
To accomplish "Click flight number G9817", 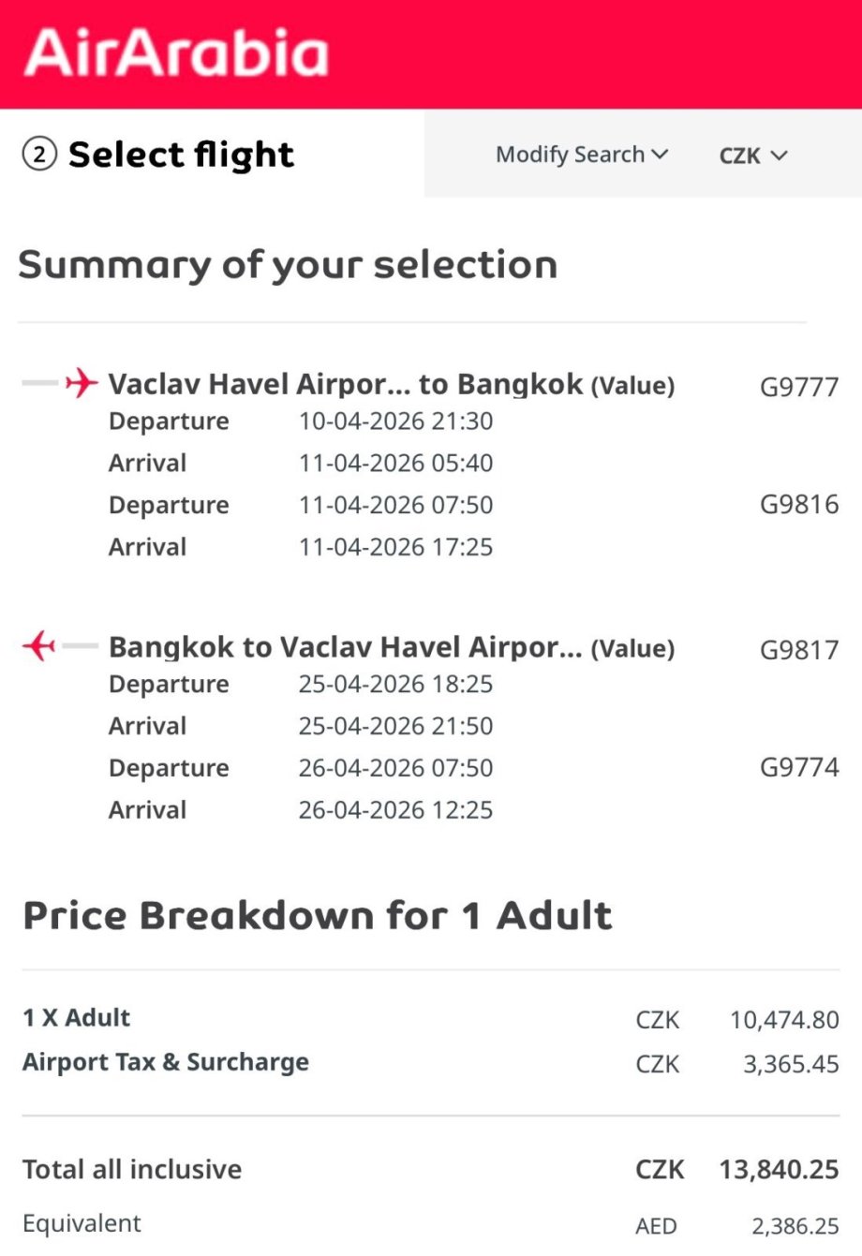I will pyautogui.click(x=798, y=650).
